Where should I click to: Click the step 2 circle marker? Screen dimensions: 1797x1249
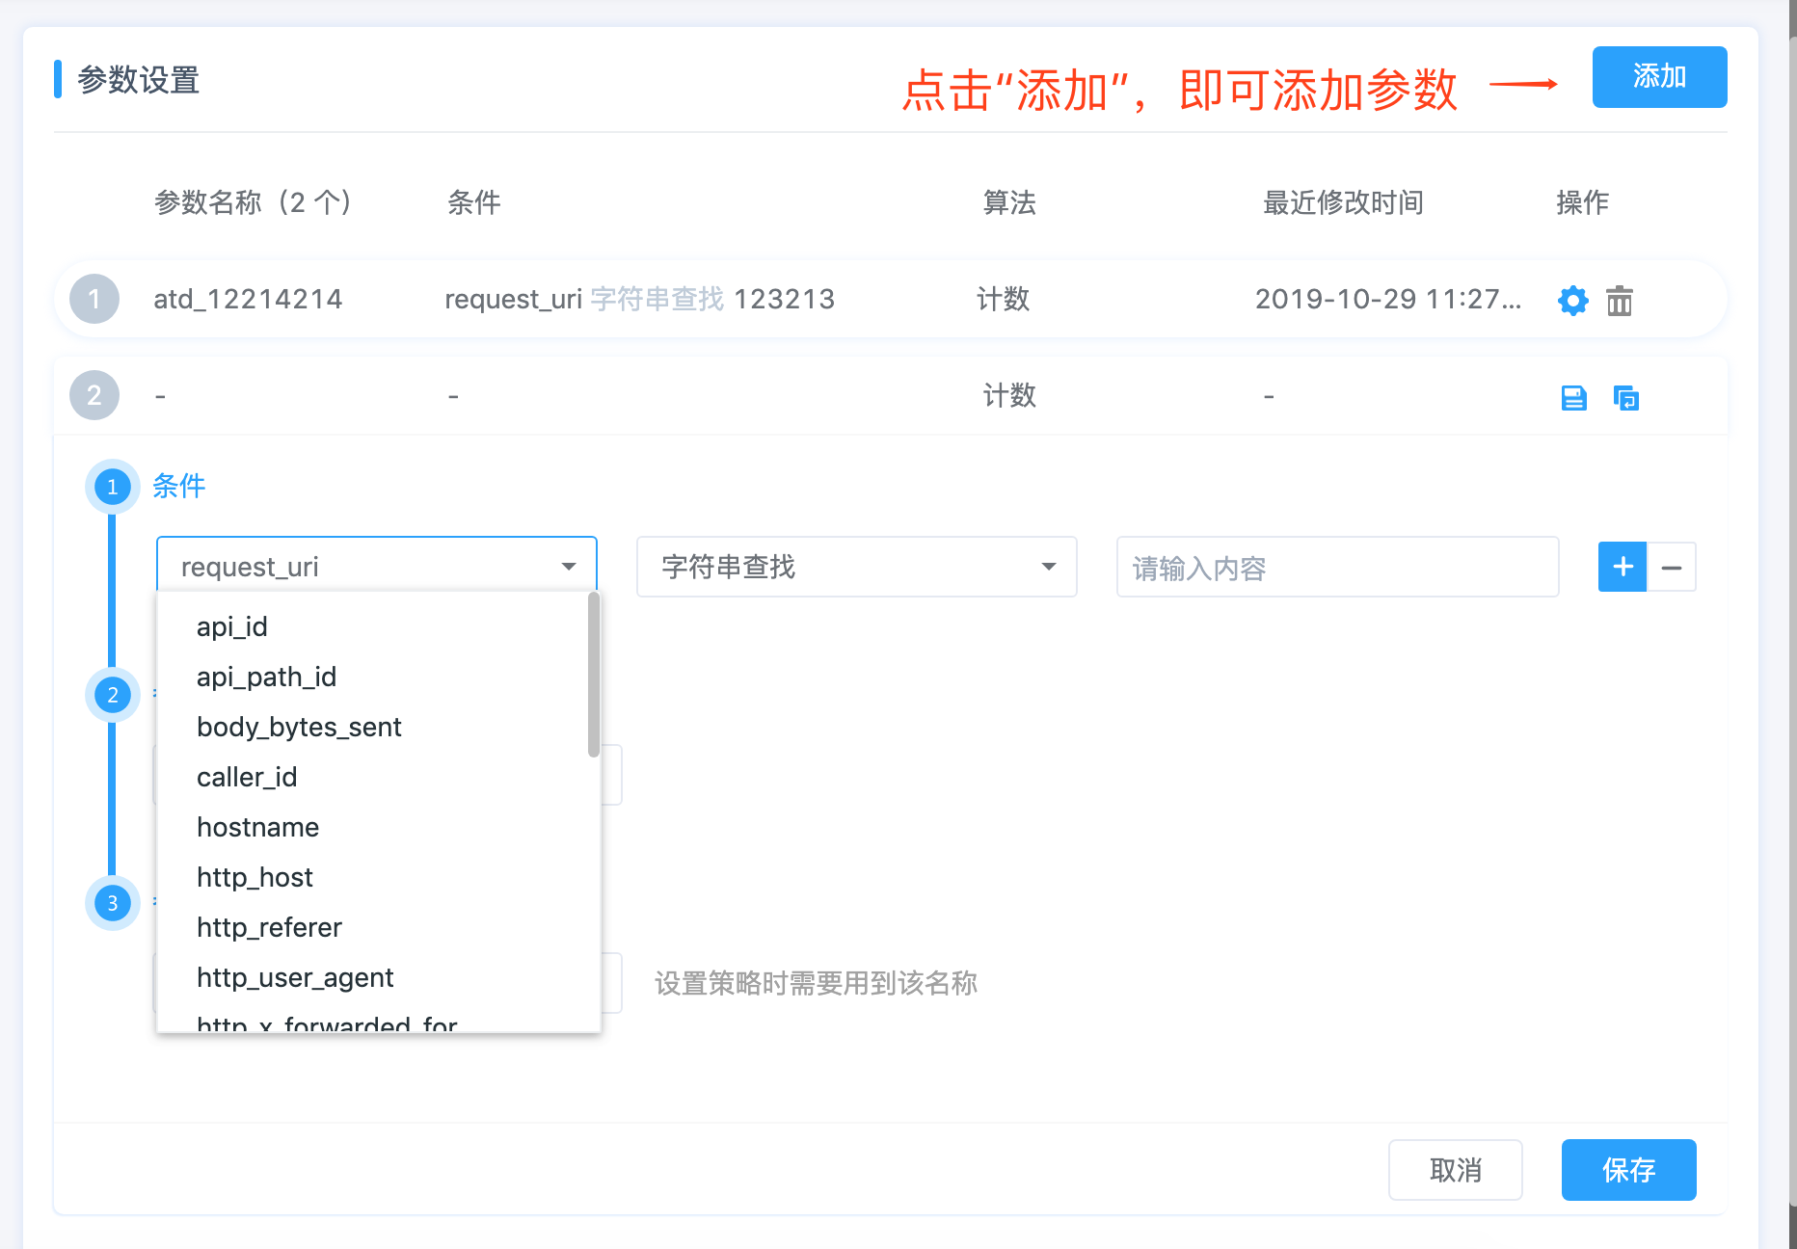113,695
